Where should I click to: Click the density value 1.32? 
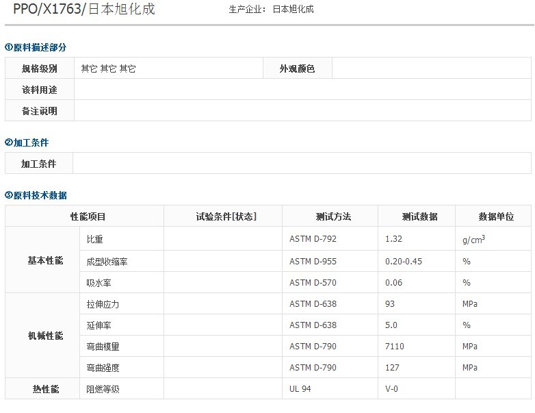(x=393, y=238)
